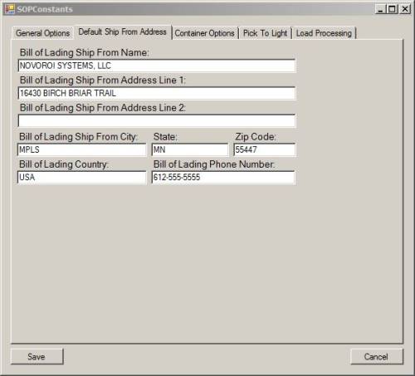This screenshot has height=376, width=415.
Task: Select the Ship From City field containing MPLS
Action: point(81,149)
